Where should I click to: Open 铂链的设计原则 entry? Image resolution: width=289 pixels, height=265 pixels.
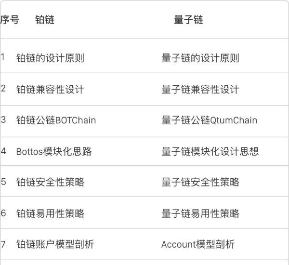pyautogui.click(x=50, y=58)
